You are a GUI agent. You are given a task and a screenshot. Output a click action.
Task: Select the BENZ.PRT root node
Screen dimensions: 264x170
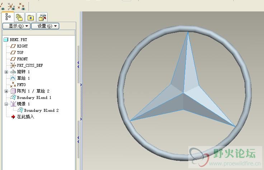coord(15,40)
